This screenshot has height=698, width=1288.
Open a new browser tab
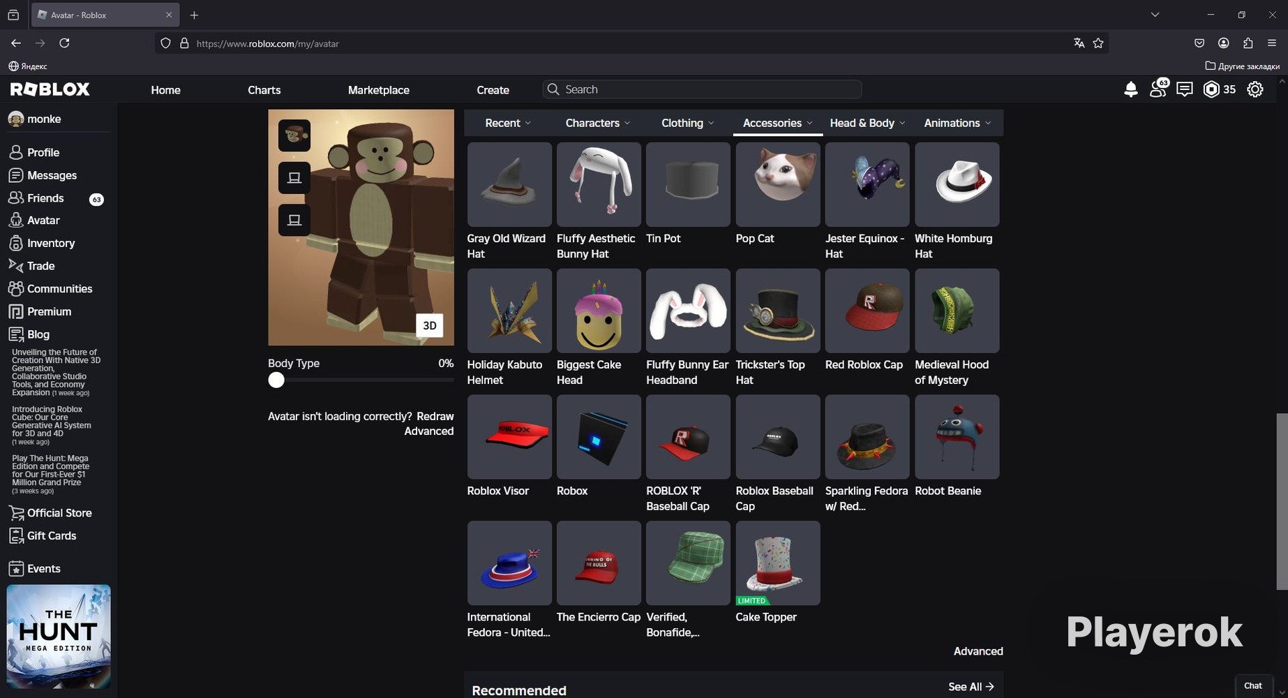(194, 15)
